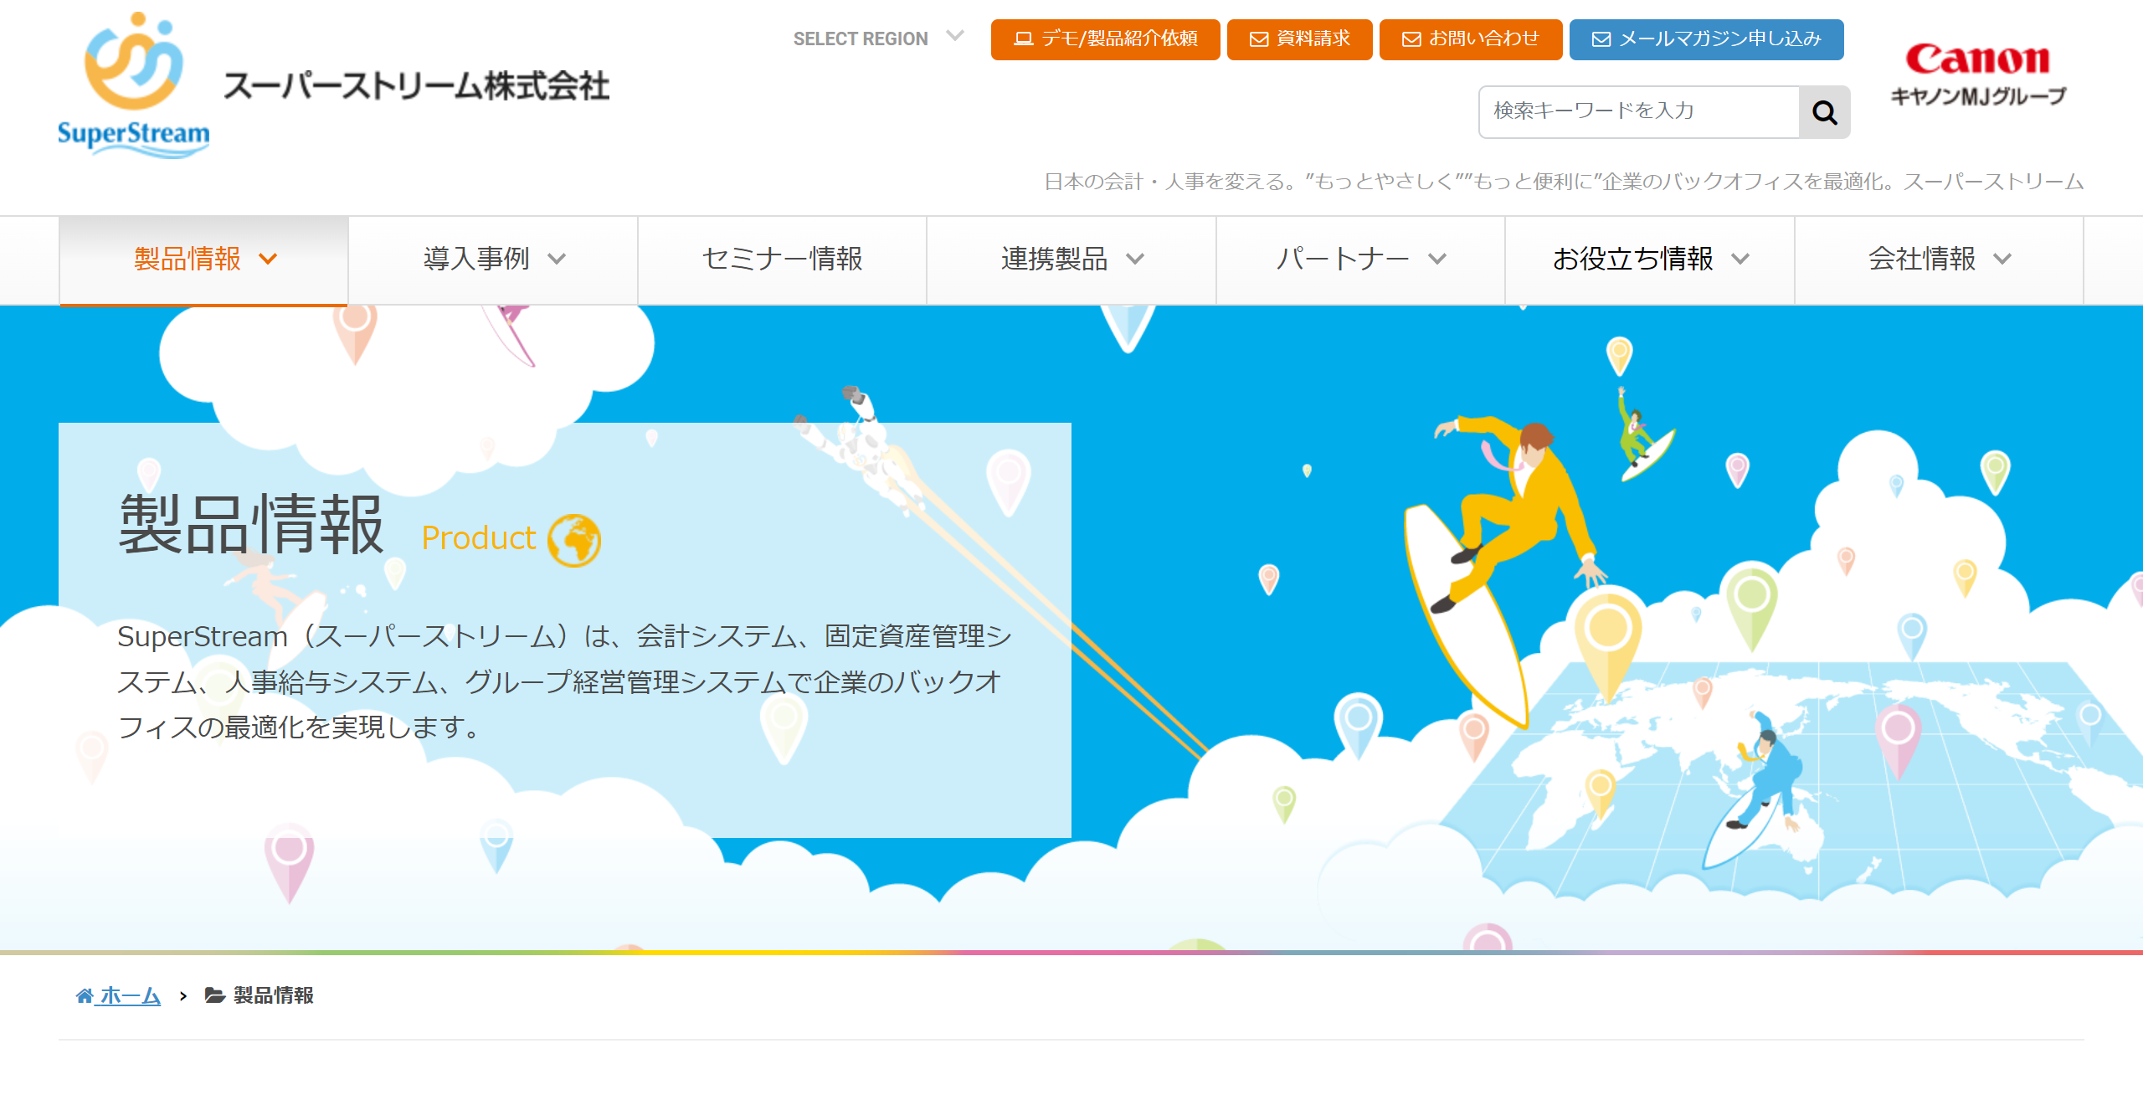Click the globe icon next to Product
The width and height of the screenshot is (2143, 1100).
tap(576, 540)
